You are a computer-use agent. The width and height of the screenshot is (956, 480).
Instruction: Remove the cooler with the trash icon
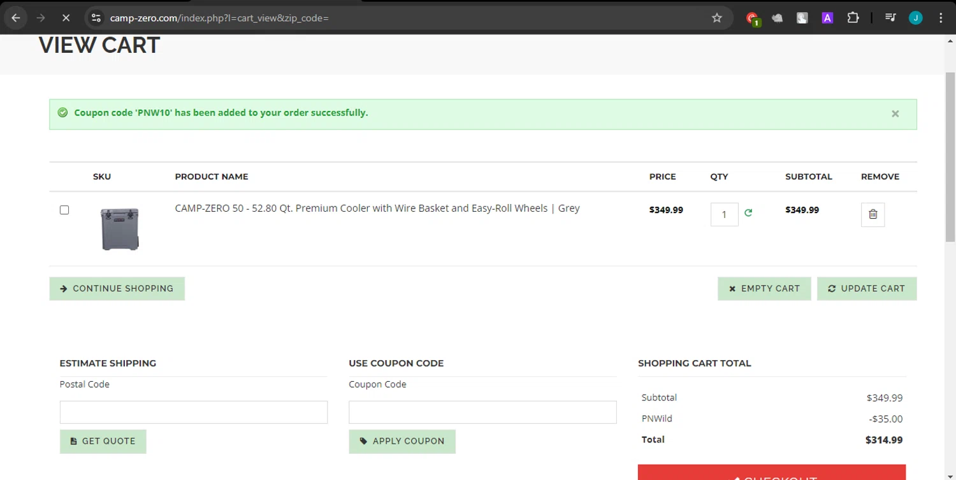(873, 214)
